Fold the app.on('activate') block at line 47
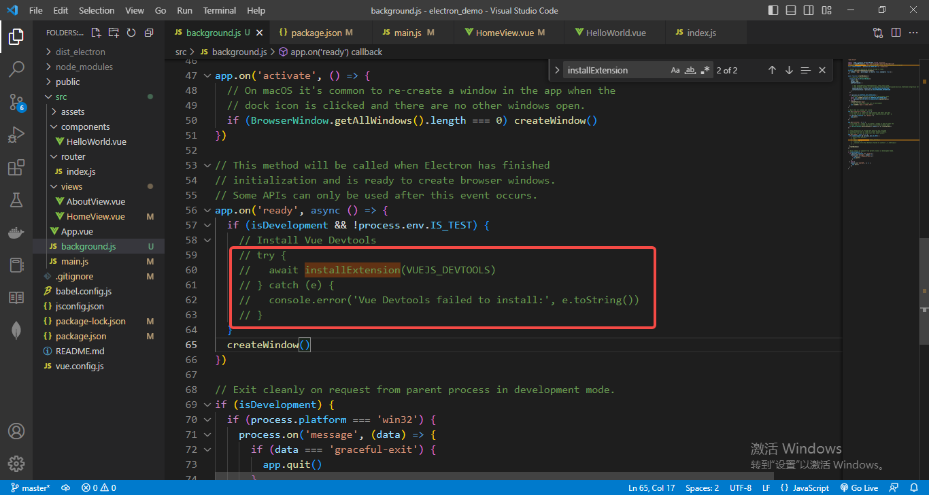Image resolution: width=929 pixels, height=495 pixels. click(x=207, y=75)
